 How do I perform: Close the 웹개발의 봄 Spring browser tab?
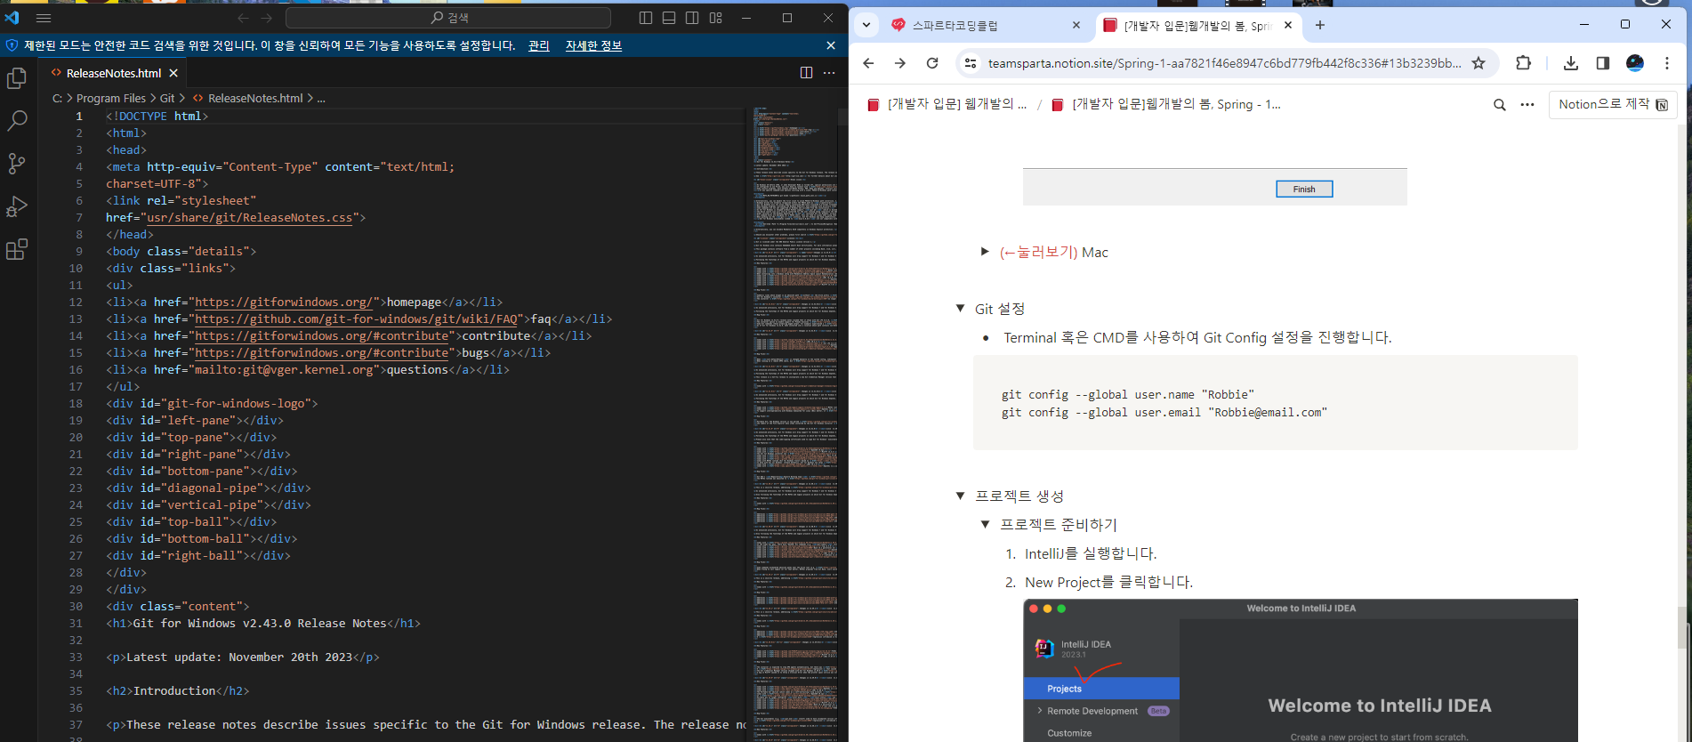(1288, 25)
